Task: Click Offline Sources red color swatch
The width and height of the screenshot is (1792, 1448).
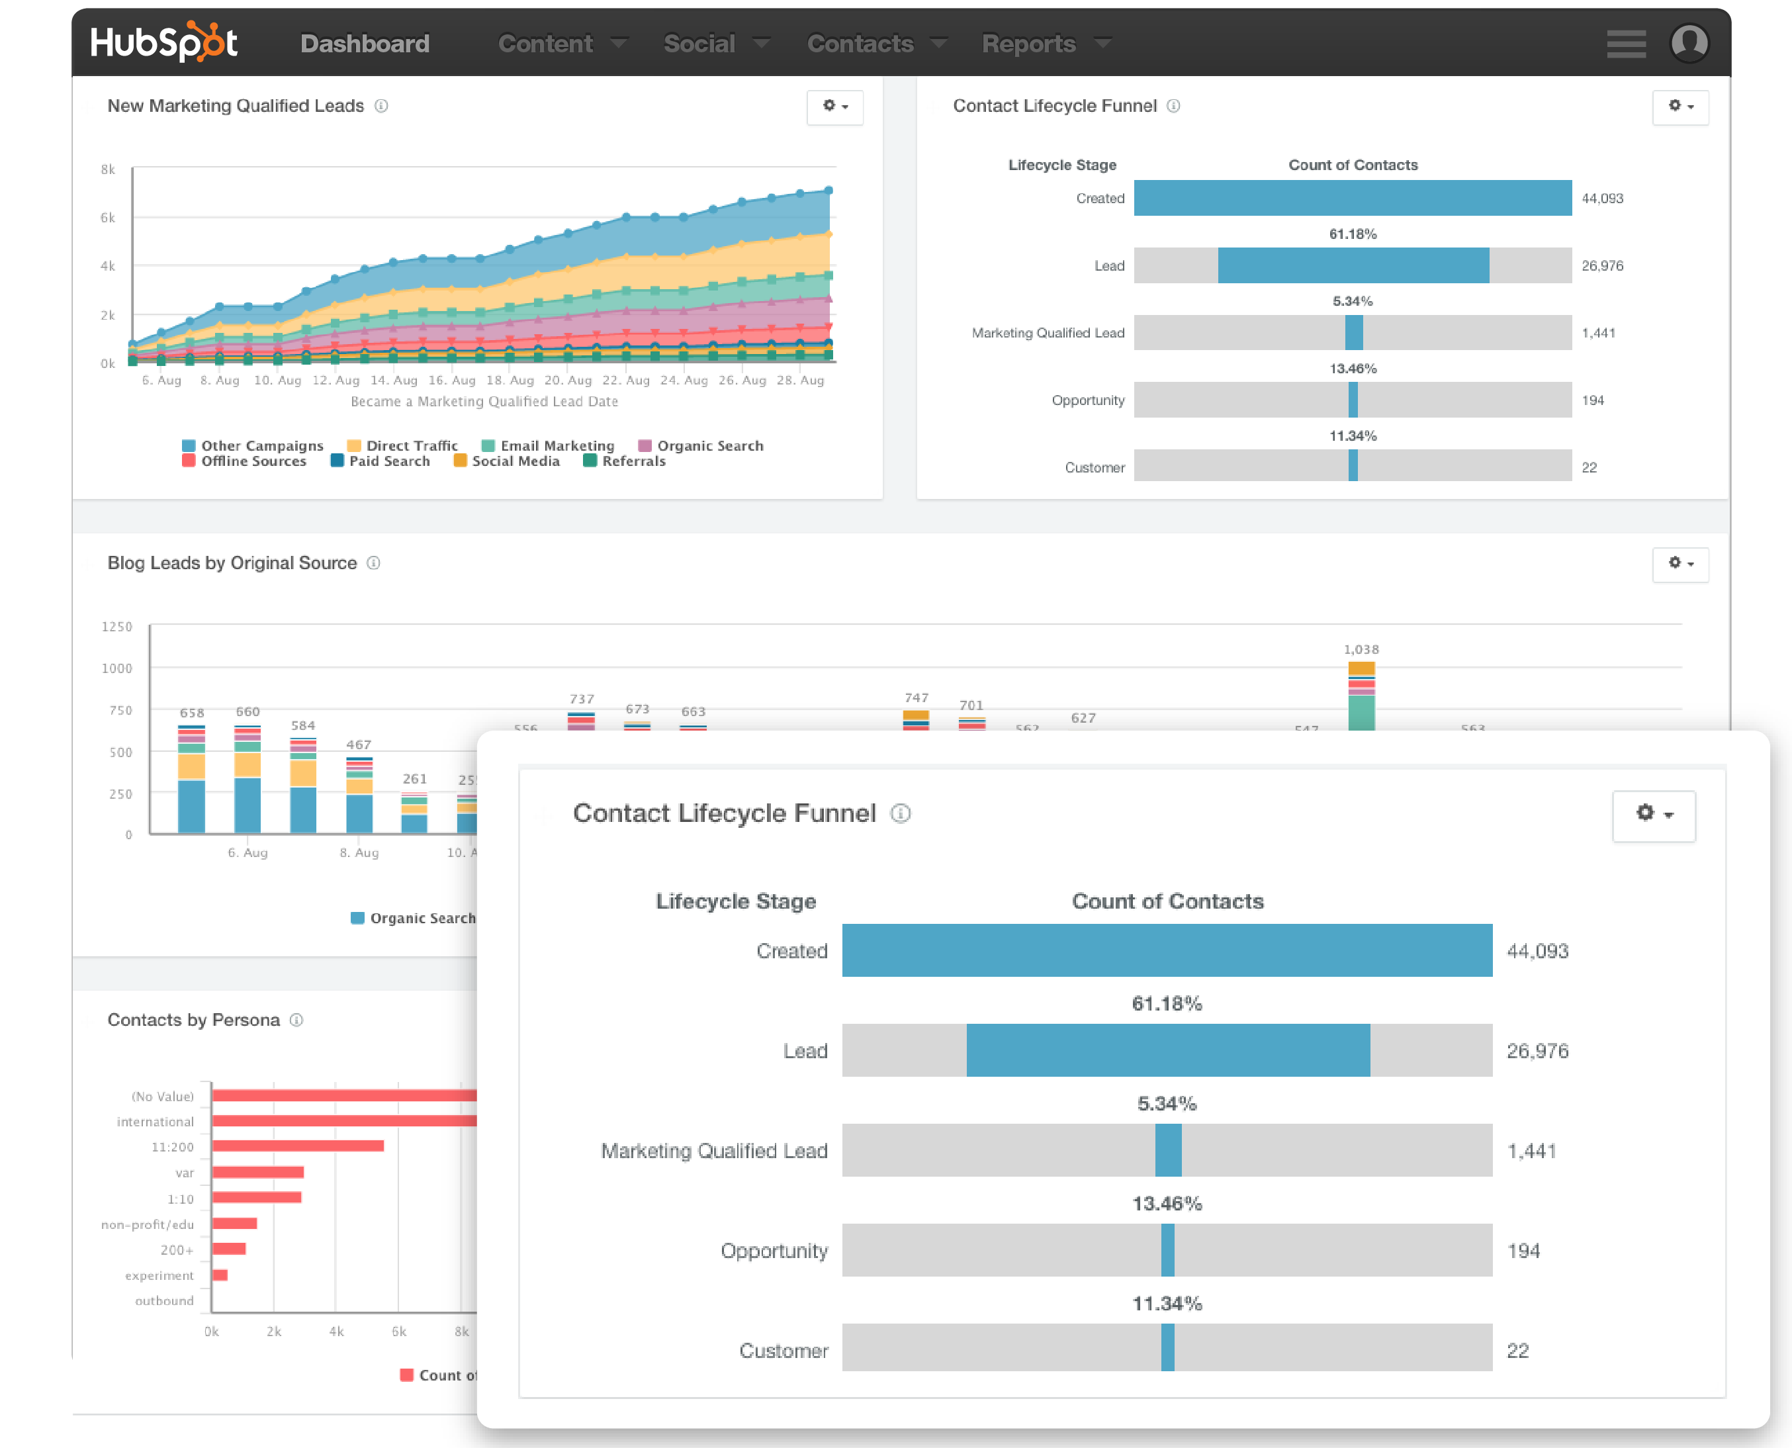Action: point(189,461)
